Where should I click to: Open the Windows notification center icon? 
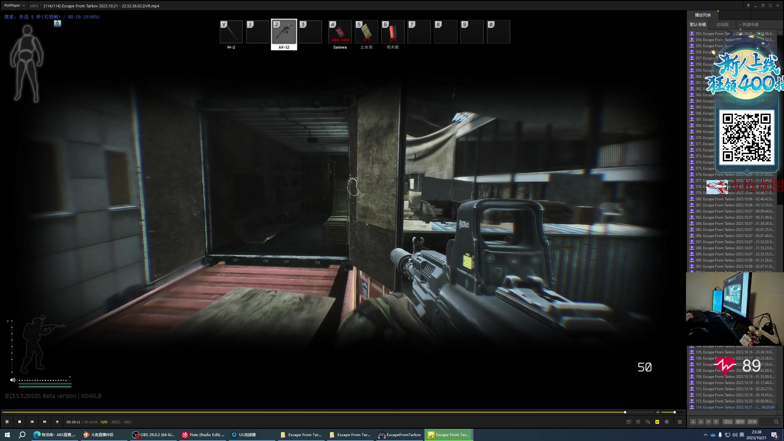tap(775, 435)
